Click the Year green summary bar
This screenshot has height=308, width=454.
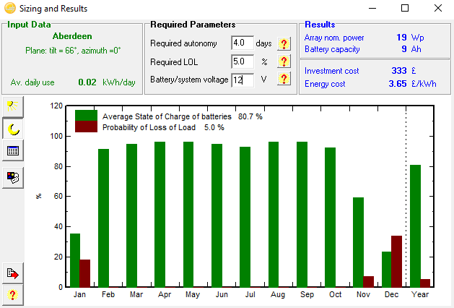pyautogui.click(x=415, y=226)
